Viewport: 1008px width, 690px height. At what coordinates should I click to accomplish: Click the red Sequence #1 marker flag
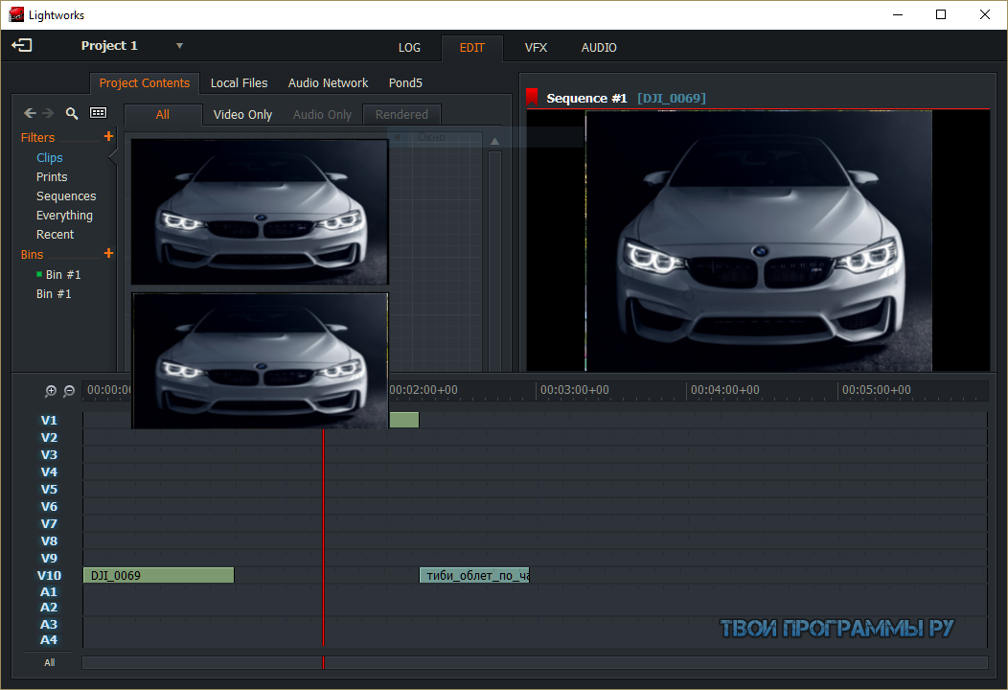[532, 97]
